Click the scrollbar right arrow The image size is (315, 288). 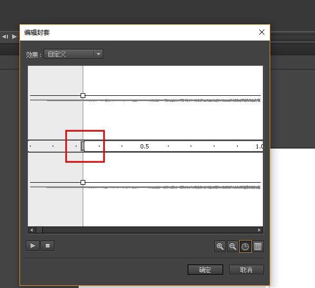click(259, 230)
